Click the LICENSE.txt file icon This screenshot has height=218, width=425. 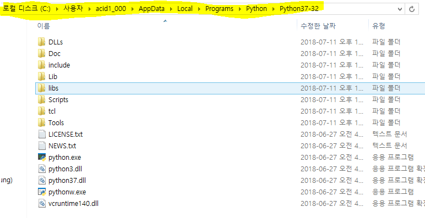pos(42,134)
